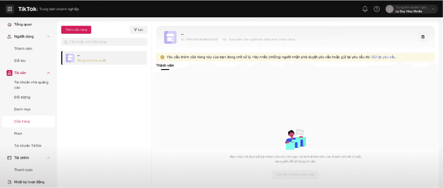
Task: Switch to the Thành viên tab
Action: pyautogui.click(x=164, y=65)
